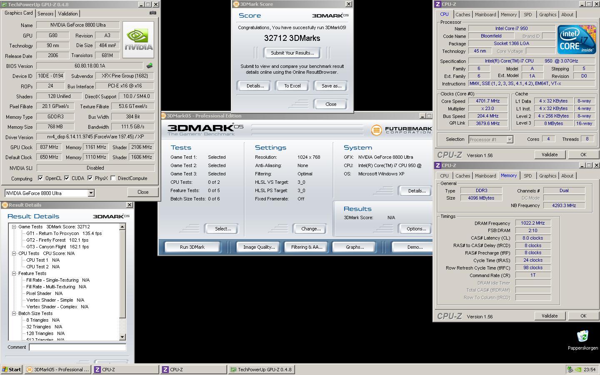This screenshot has height=375, width=600.
Task: Switch to 3DMark05 Professional taskbar item
Action: (x=58, y=370)
